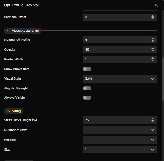Click the Opt. Profile: Gex Vol title
Screen dimensions: 164x161
coord(21,5)
